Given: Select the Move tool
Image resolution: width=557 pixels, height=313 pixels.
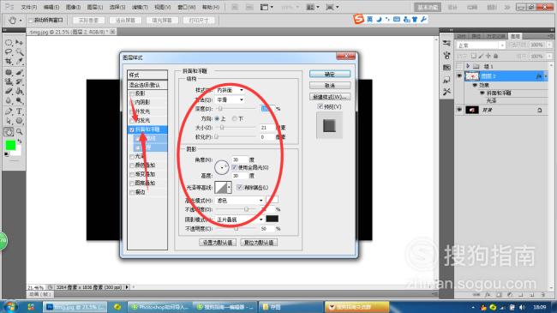Looking at the screenshot, I should pos(20,43).
